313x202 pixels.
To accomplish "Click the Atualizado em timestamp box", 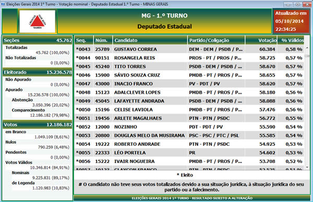I will pyautogui.click(x=291, y=21).
